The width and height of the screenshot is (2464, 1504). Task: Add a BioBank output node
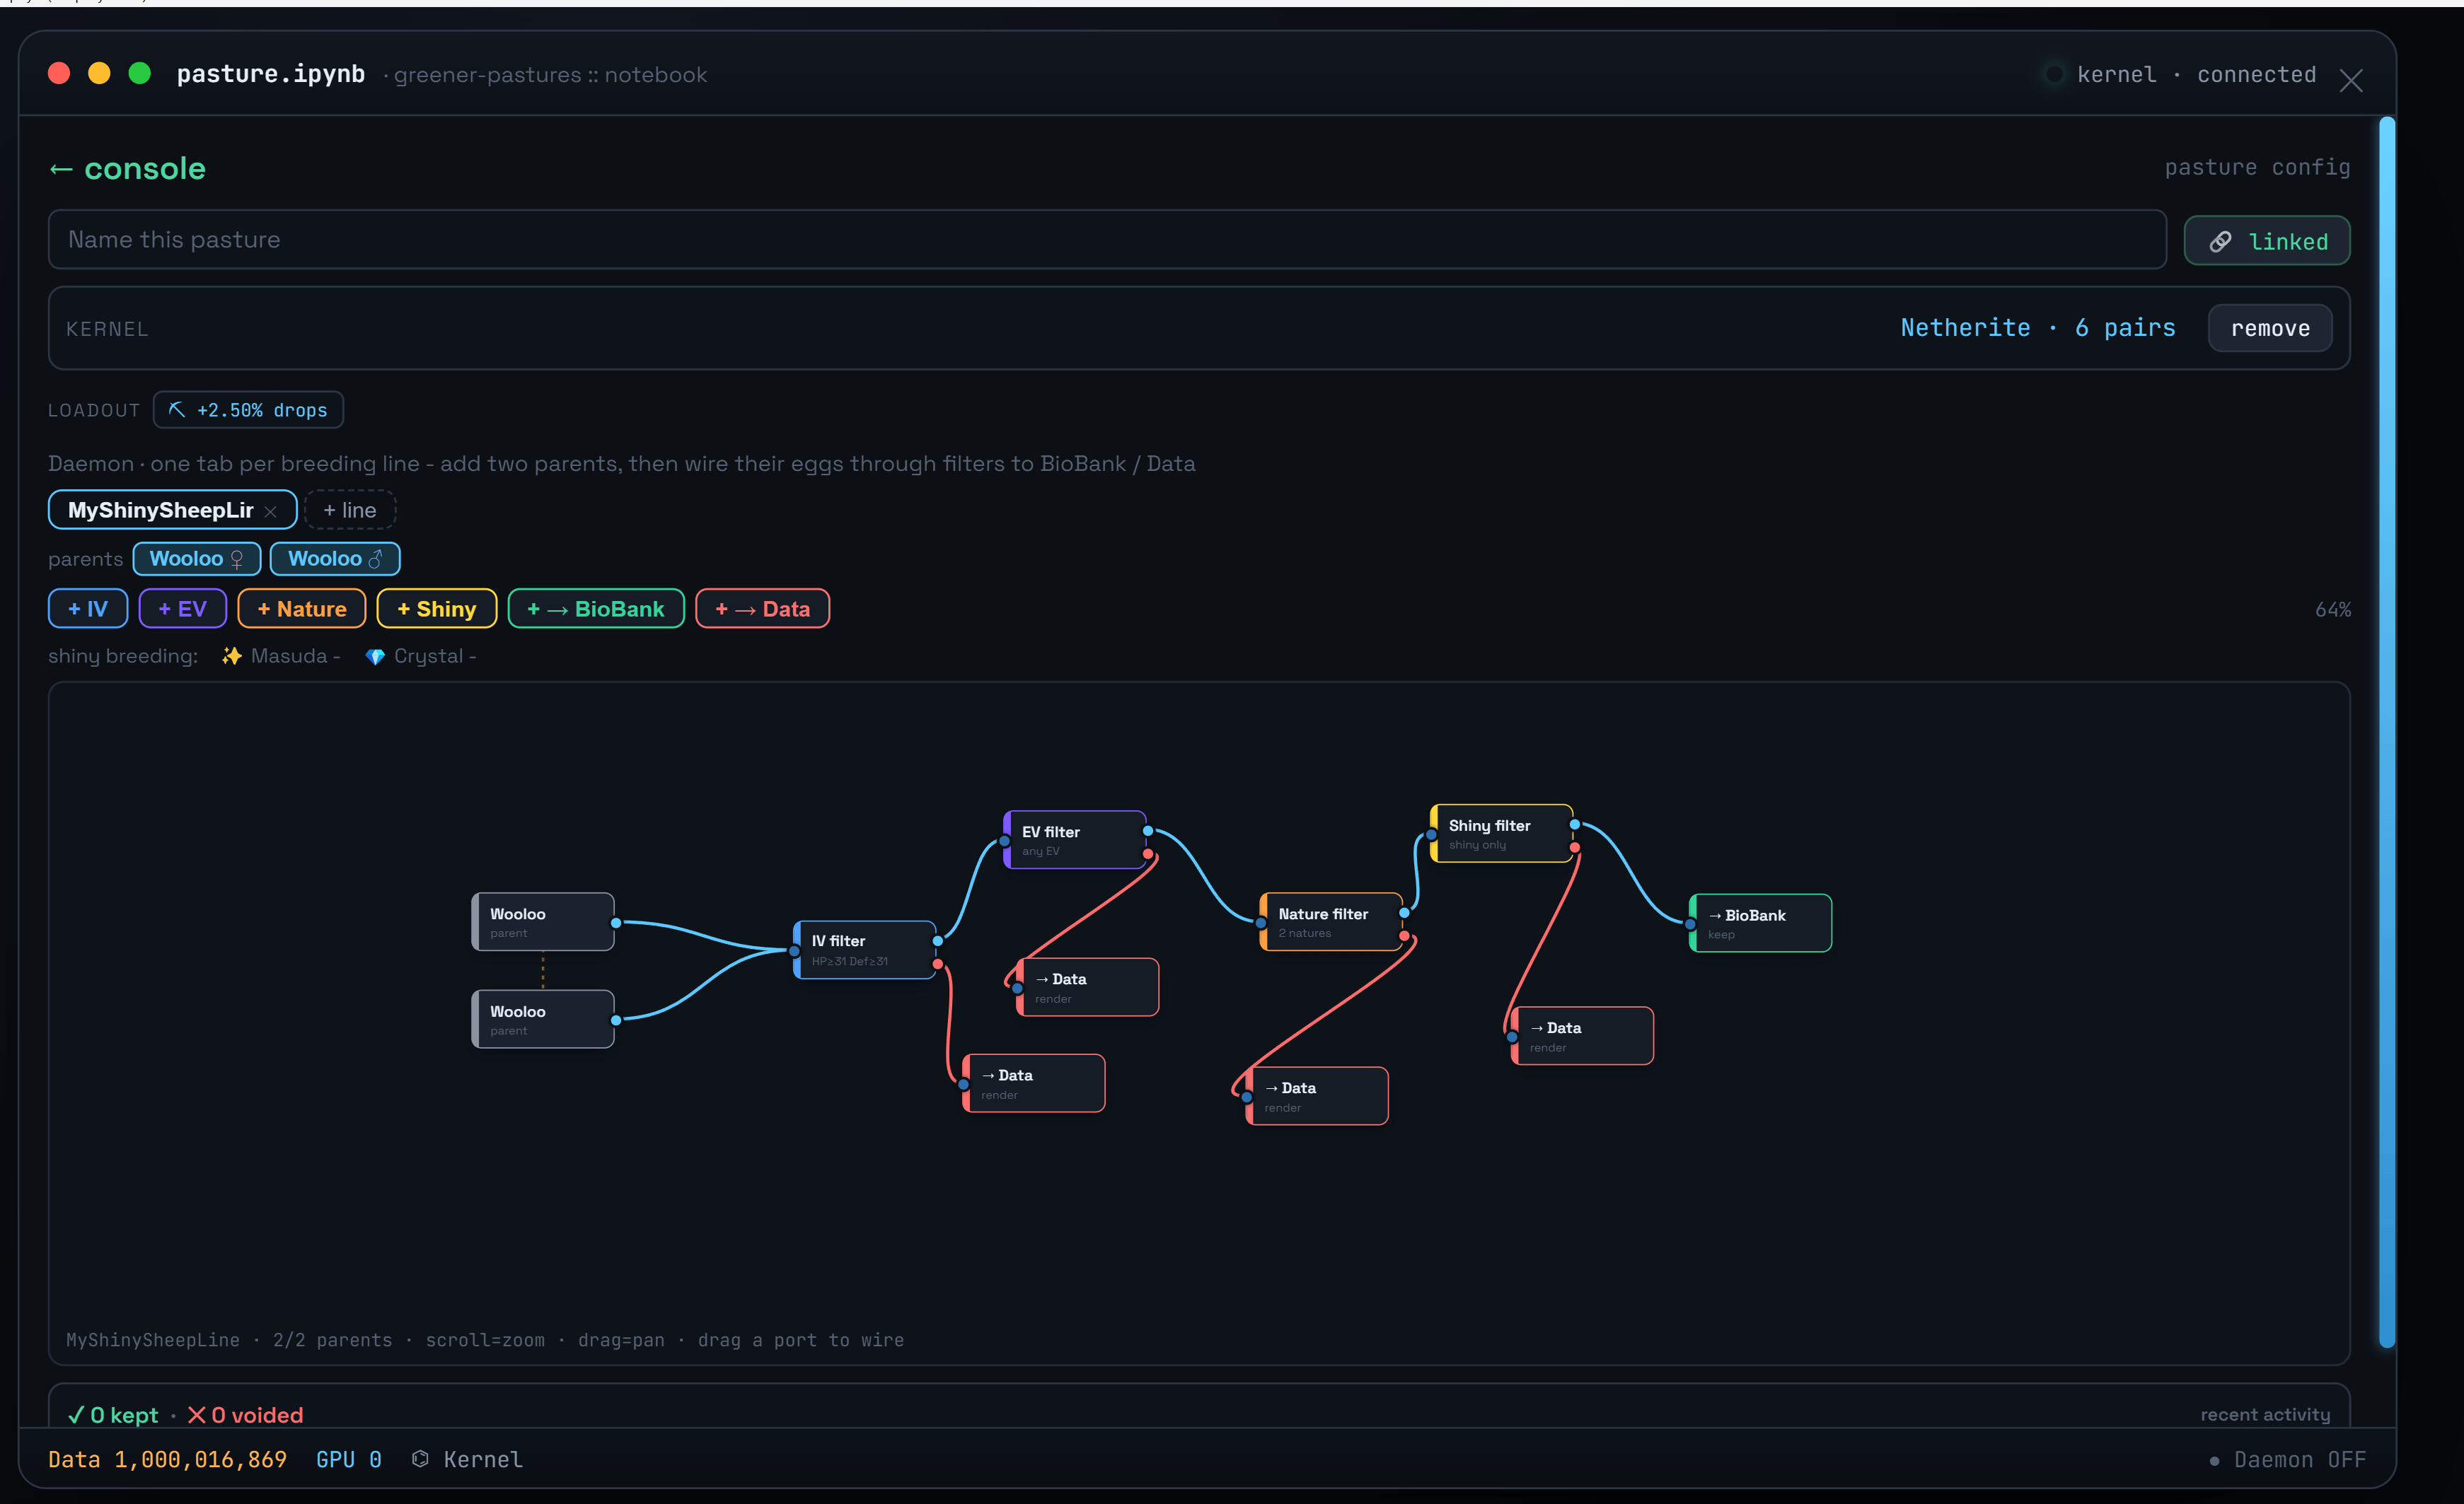coord(596,609)
